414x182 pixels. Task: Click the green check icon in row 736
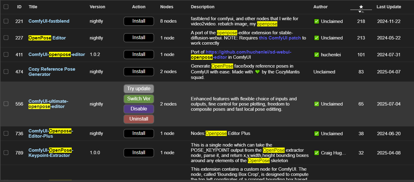317,134
